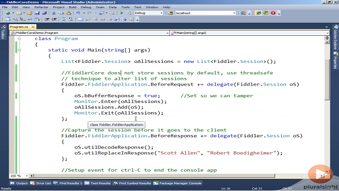Click the Decrease Indent icon
Viewport: 339px width, 191px height.
click(46, 19)
